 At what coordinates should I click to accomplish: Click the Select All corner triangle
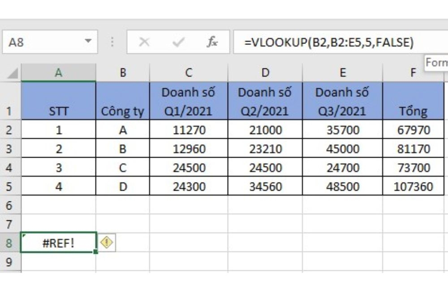click(x=12, y=73)
